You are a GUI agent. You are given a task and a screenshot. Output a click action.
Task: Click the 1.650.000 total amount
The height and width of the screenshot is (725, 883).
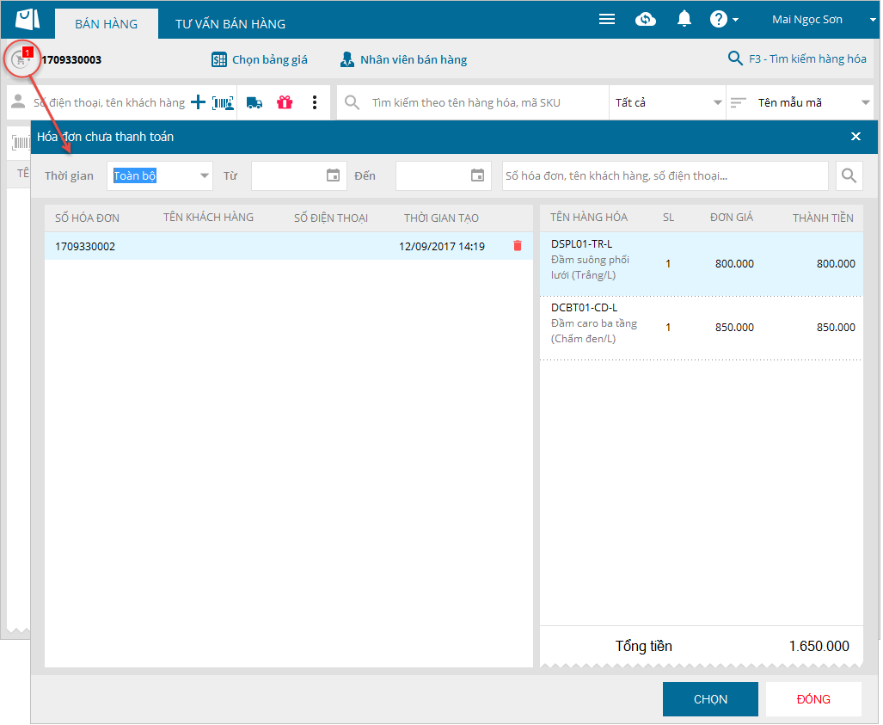(x=819, y=646)
